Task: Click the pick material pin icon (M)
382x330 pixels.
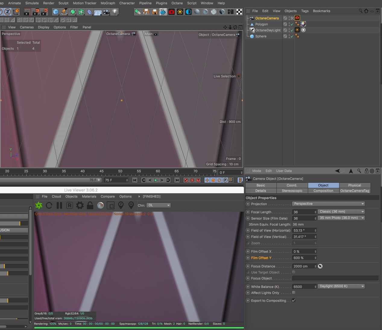Action: click(x=131, y=205)
